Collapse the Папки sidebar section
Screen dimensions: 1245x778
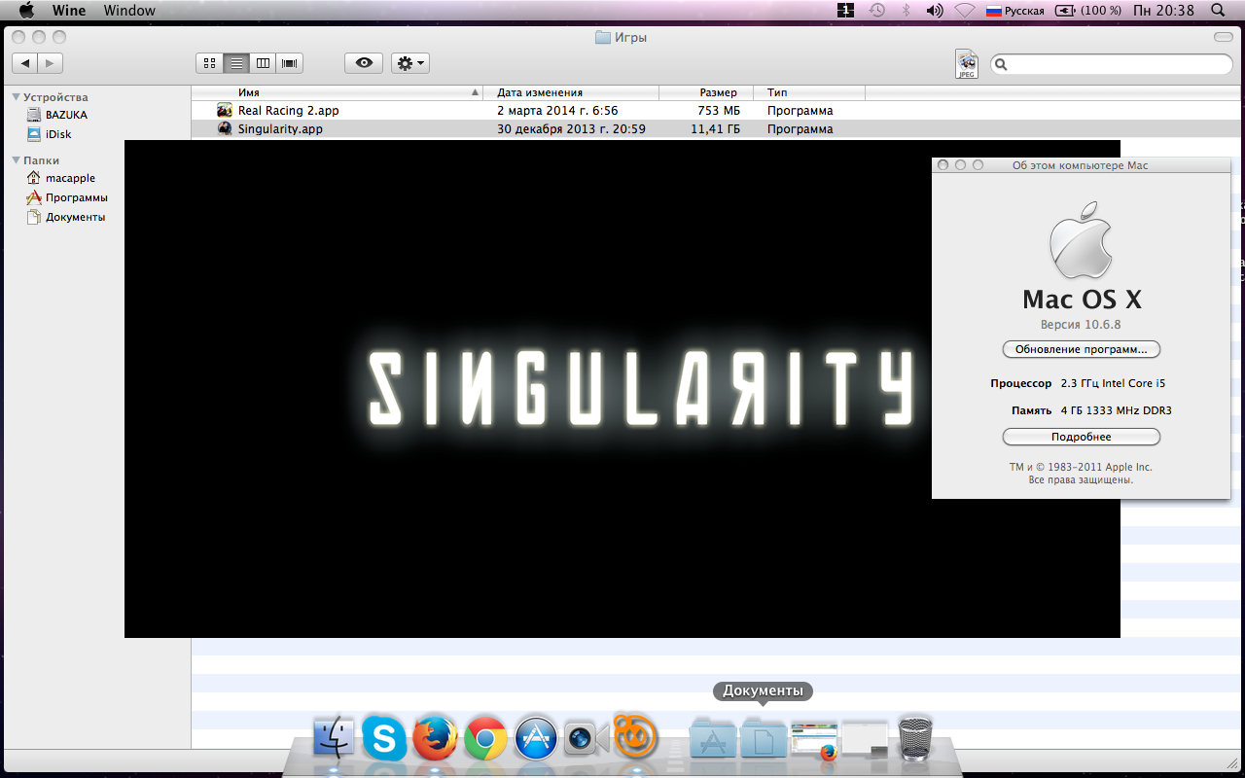click(x=17, y=160)
